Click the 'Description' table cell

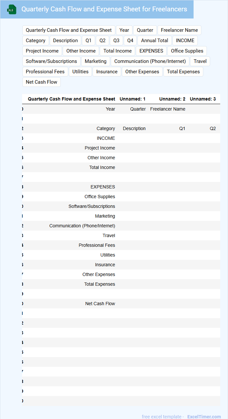[x=134, y=128]
